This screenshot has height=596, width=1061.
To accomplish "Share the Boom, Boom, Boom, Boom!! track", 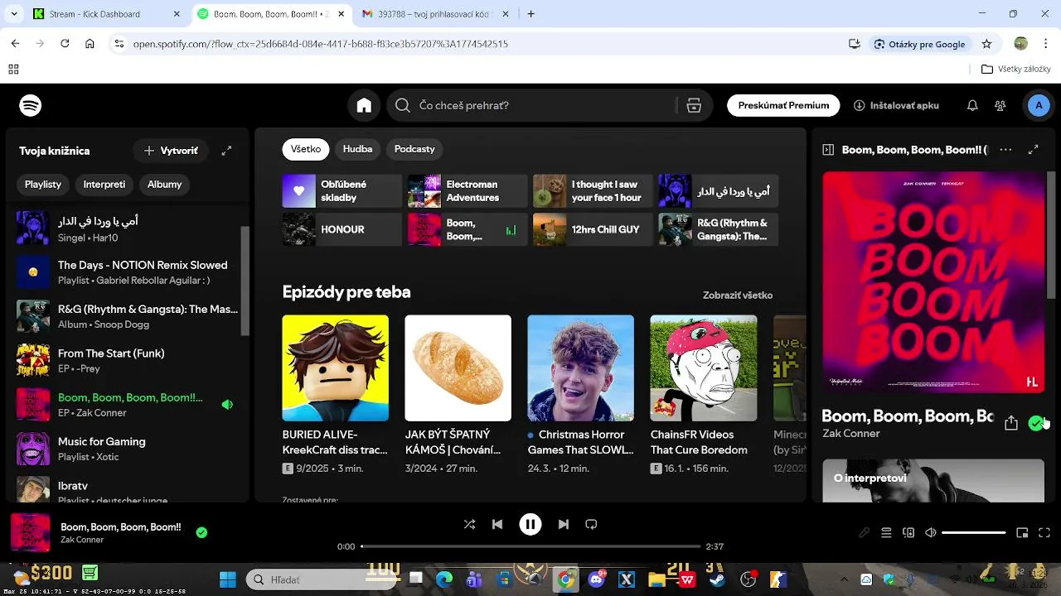I will click(x=1010, y=423).
